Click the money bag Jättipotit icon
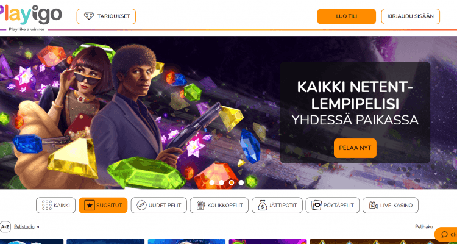Image resolution: width=457 pixels, height=244 pixels. (x=262, y=205)
